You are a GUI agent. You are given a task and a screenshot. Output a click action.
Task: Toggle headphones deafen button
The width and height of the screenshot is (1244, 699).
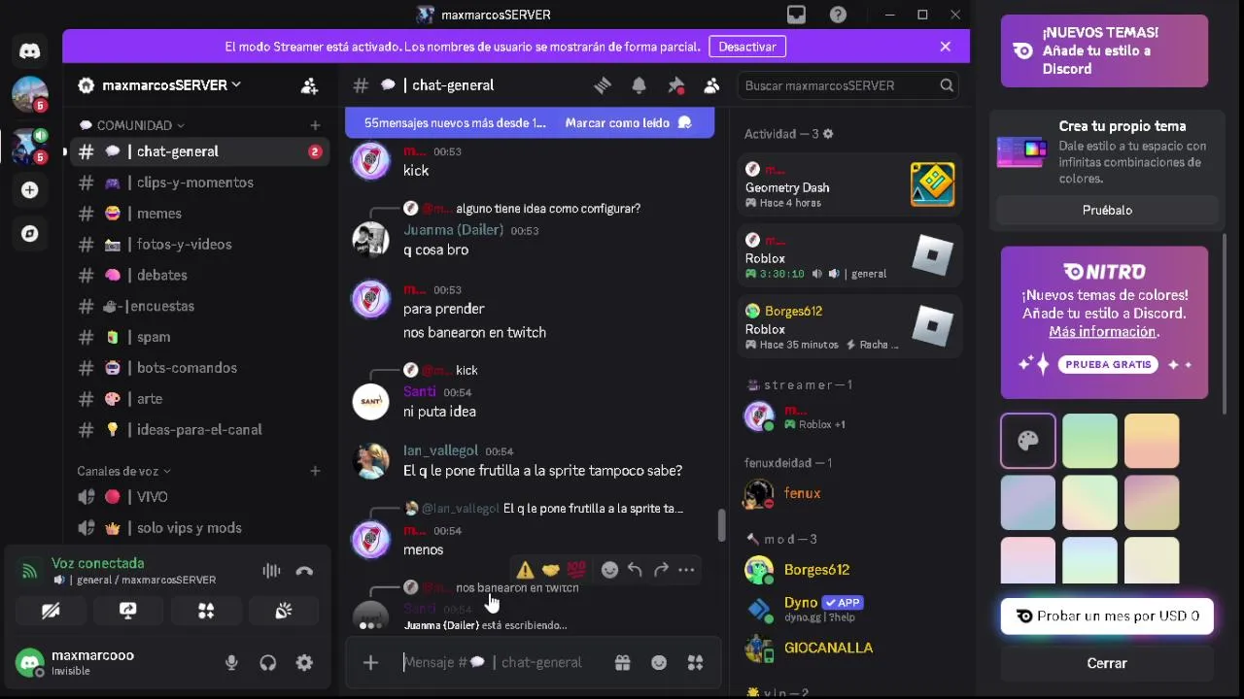(268, 663)
